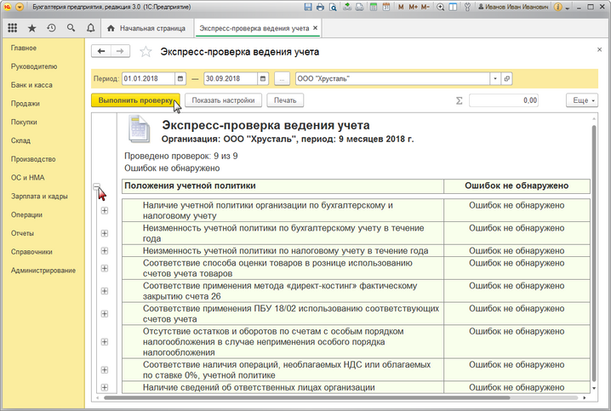Close the Экспресс-проверка ведения учета tab

(315, 28)
